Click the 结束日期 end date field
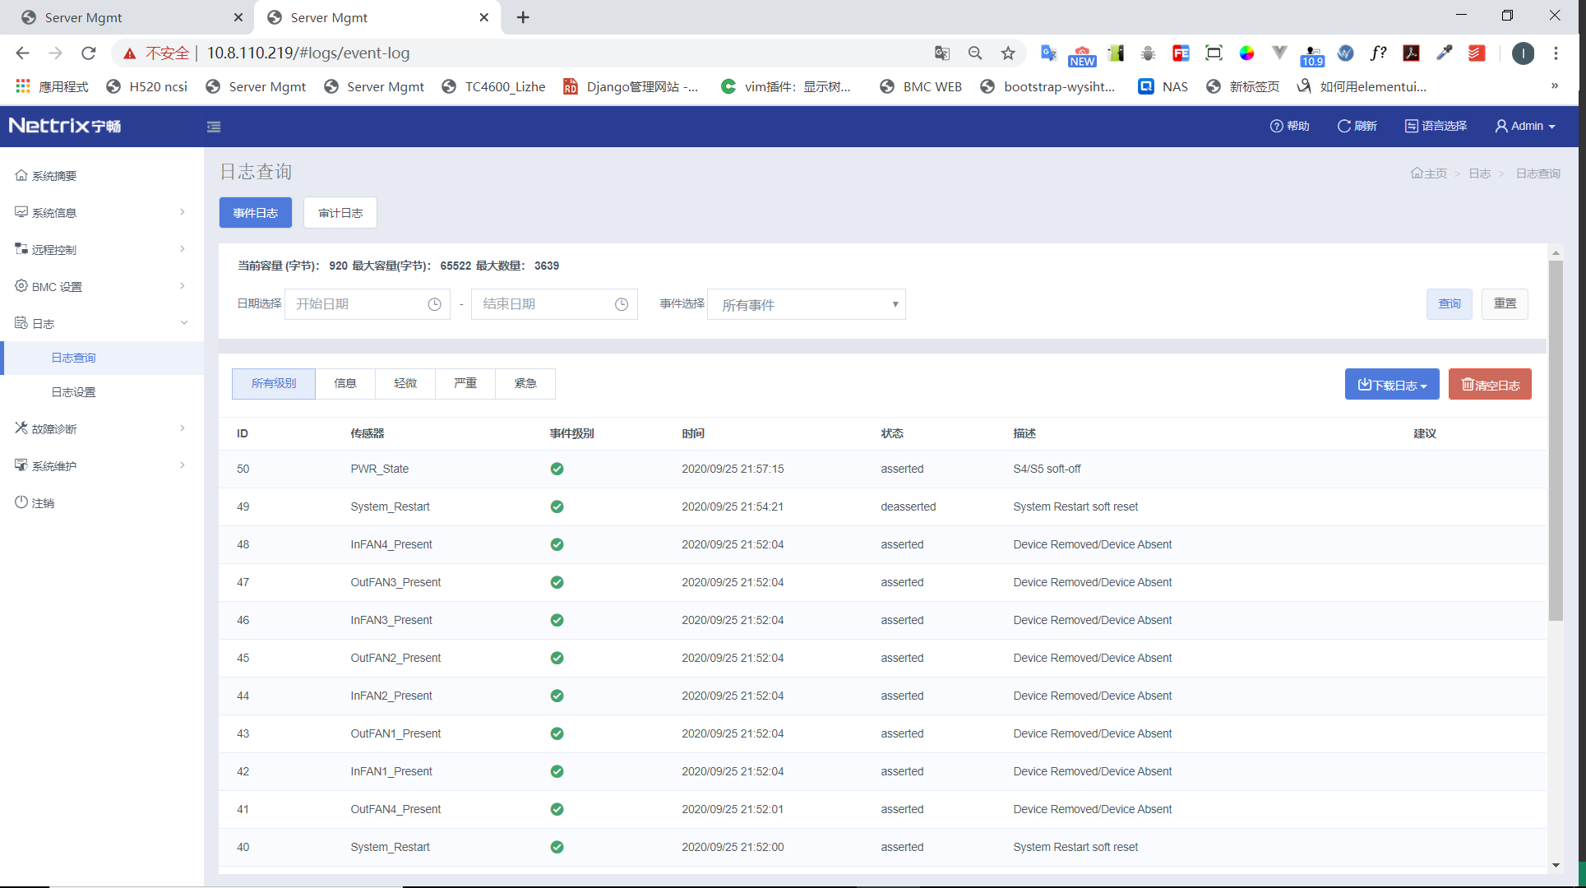Image resolution: width=1586 pixels, height=888 pixels. point(554,304)
